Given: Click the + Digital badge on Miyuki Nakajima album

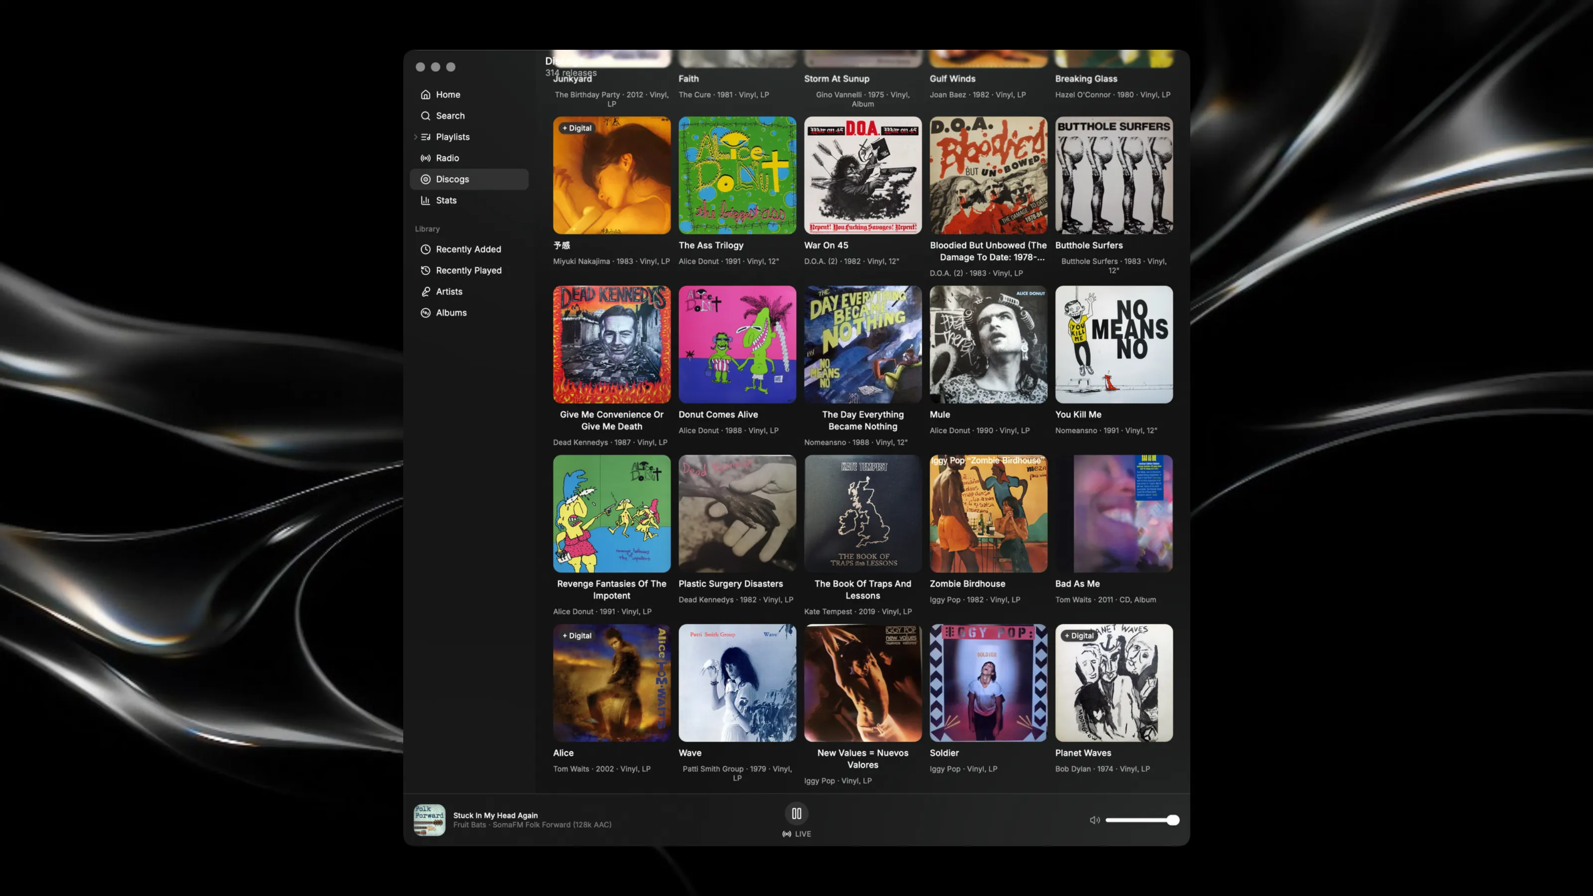Looking at the screenshot, I should point(576,128).
